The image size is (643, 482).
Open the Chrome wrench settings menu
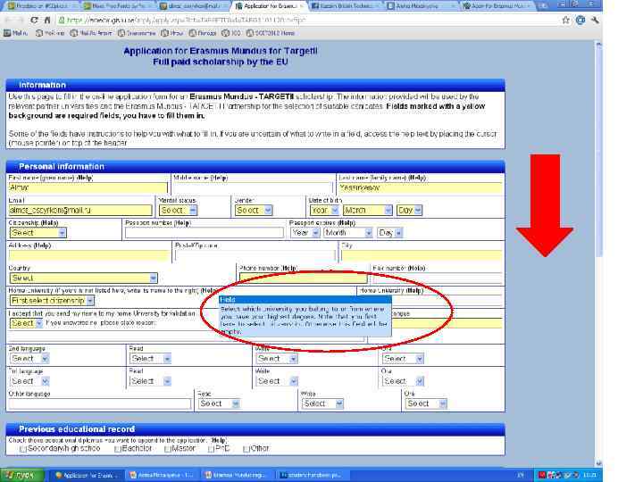tap(595, 20)
